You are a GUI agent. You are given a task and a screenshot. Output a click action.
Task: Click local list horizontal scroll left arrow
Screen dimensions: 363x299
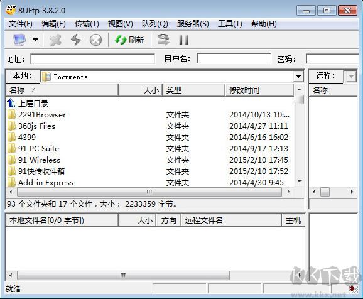11,192
